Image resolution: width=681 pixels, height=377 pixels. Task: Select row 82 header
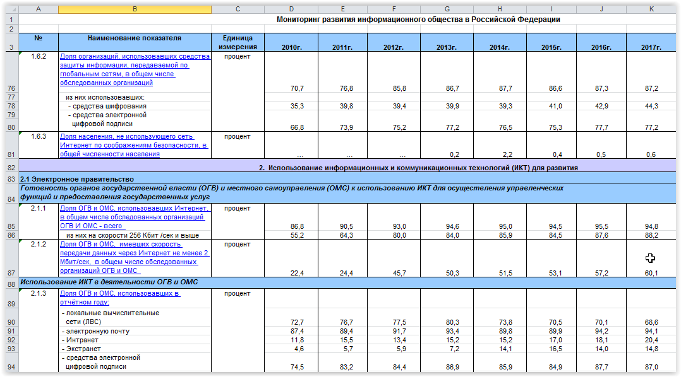click(9, 168)
